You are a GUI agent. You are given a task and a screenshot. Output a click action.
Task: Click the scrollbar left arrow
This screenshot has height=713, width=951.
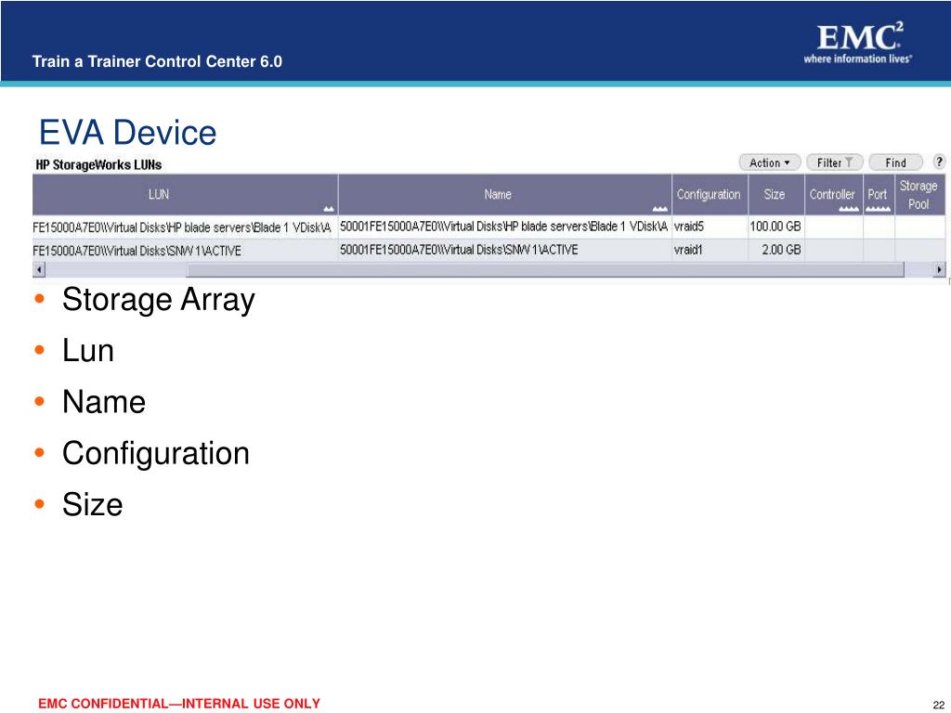[x=39, y=269]
